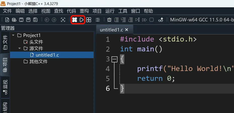
Task: Open the 运行 menu
Action: click(110, 11)
